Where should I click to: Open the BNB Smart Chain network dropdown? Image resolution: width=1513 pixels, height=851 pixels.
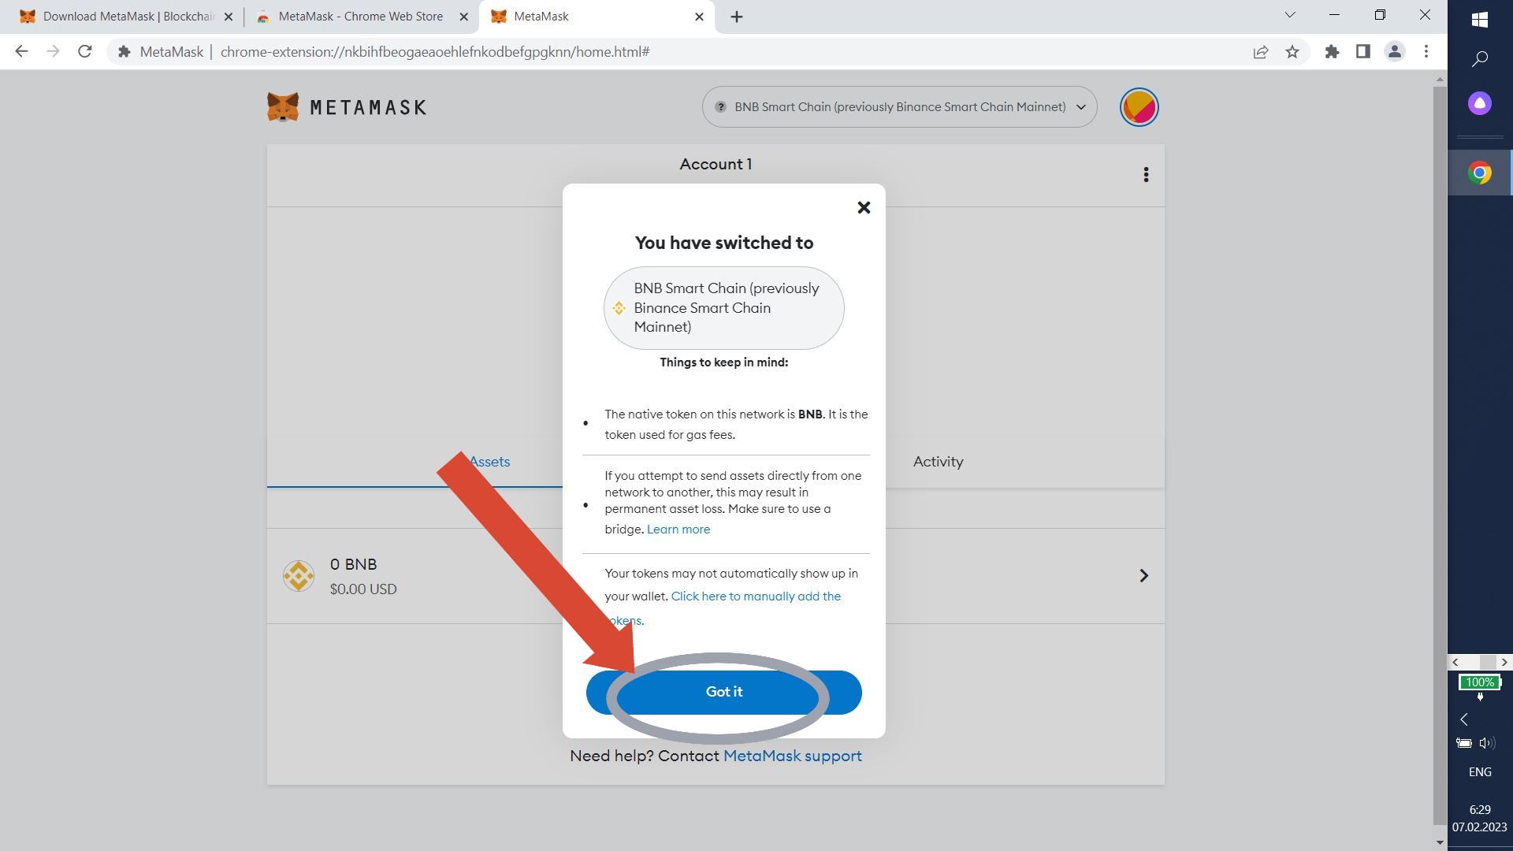(899, 107)
